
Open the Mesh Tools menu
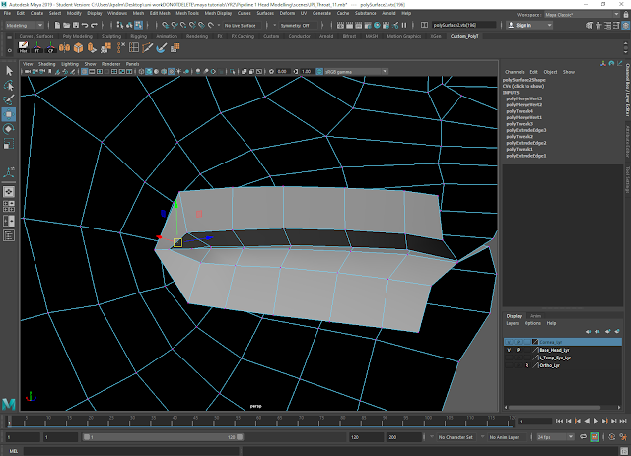pos(186,13)
